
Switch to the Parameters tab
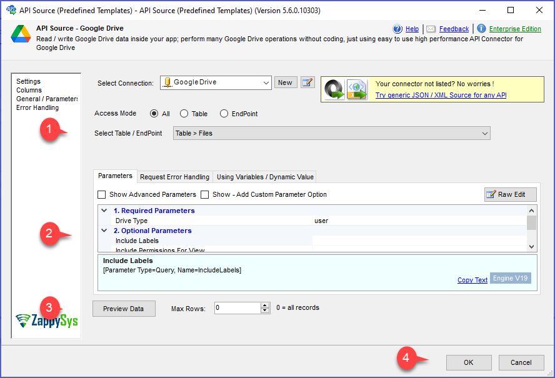116,176
